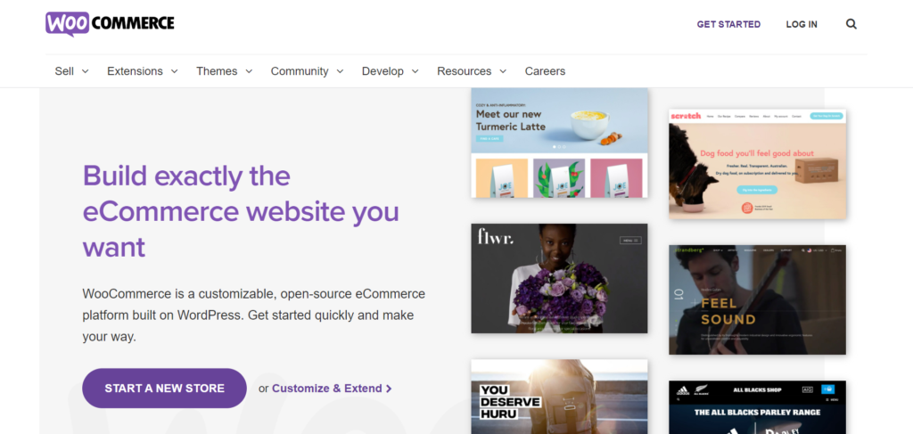Screen dimensions: 913x434
Task: Click the GET STARTED link
Action: click(728, 24)
